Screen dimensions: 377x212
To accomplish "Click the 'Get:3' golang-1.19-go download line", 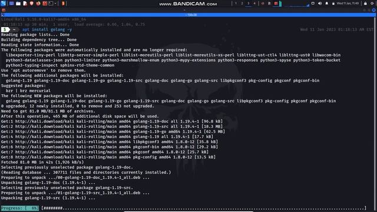I will coord(113,132).
